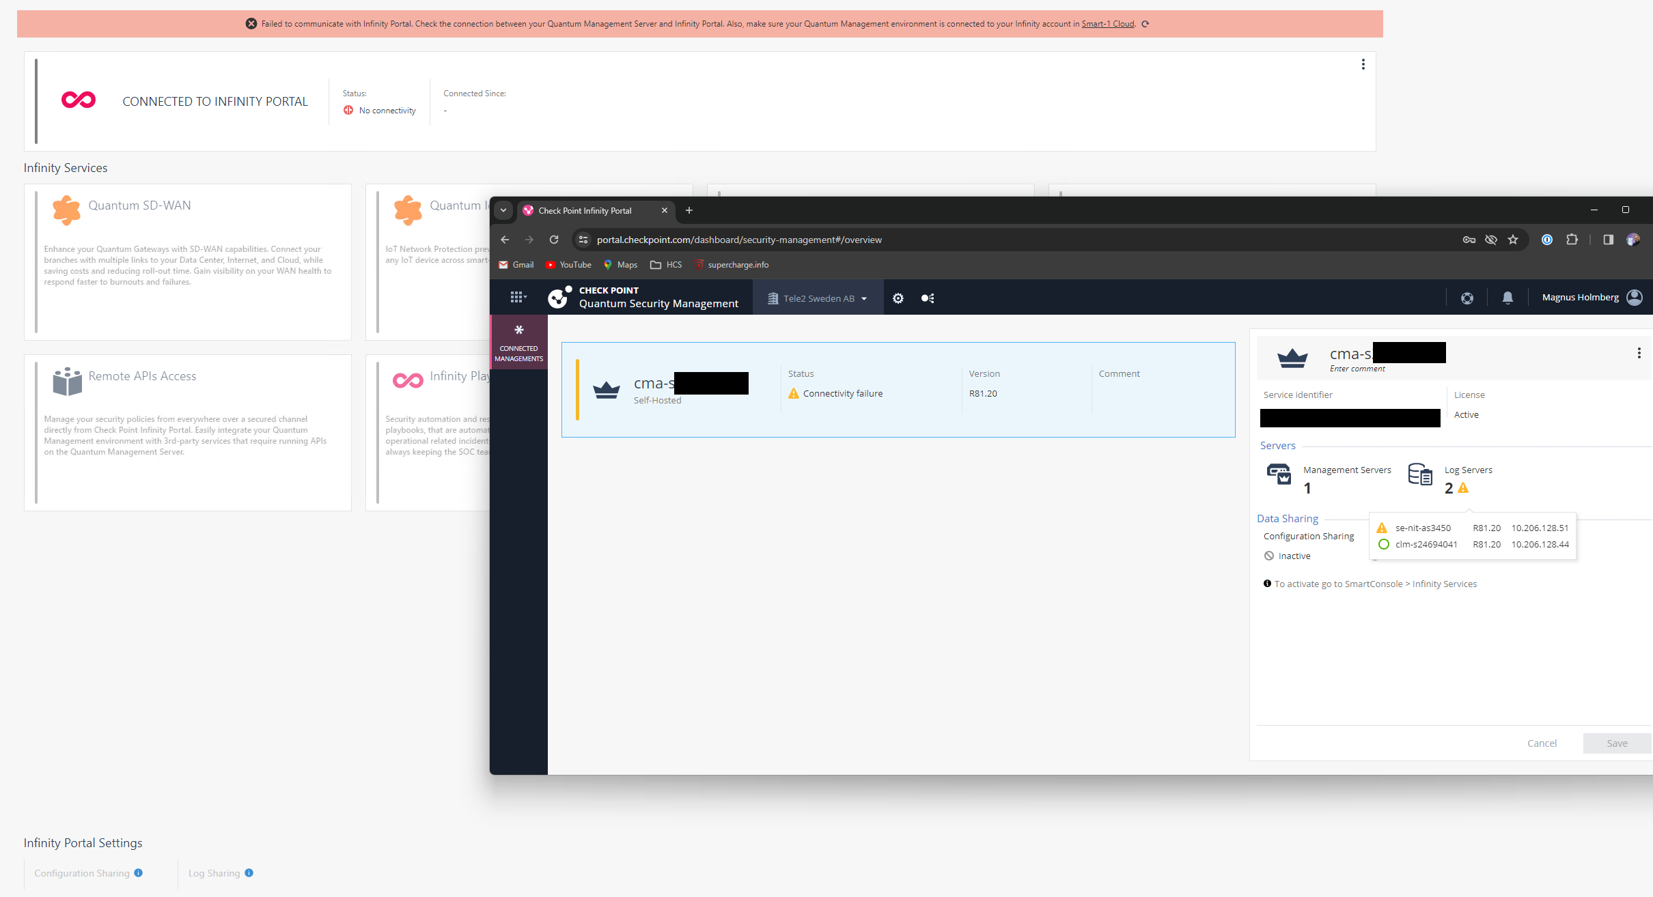The width and height of the screenshot is (1653, 897).
Task: Bookmark page with the star icon
Action: 1513,240
